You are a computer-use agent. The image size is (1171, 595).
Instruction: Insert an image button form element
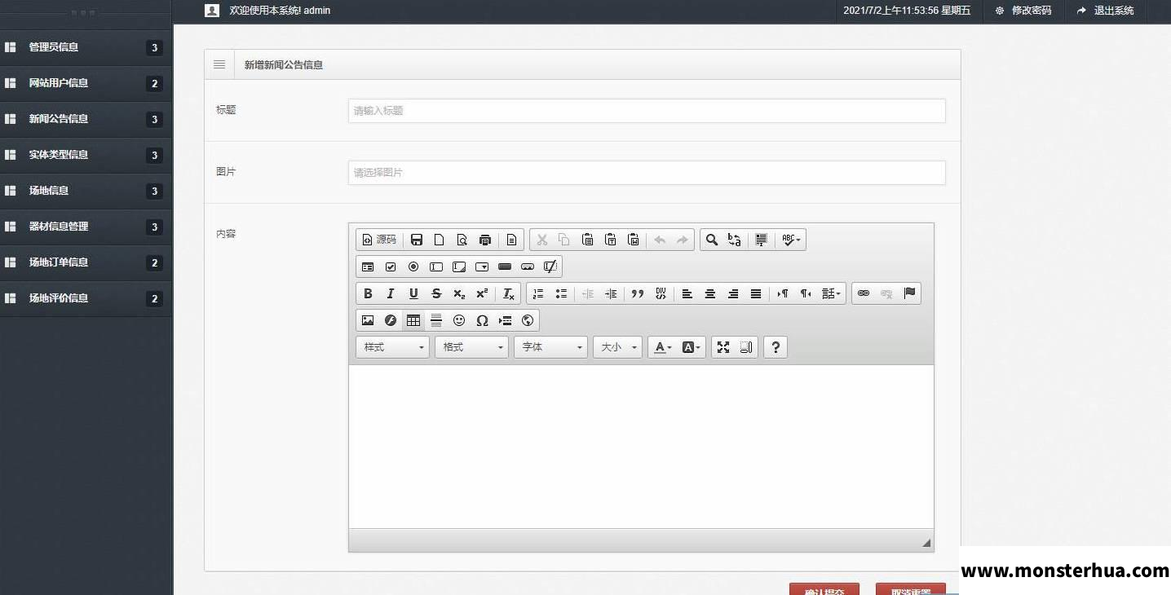pos(528,267)
